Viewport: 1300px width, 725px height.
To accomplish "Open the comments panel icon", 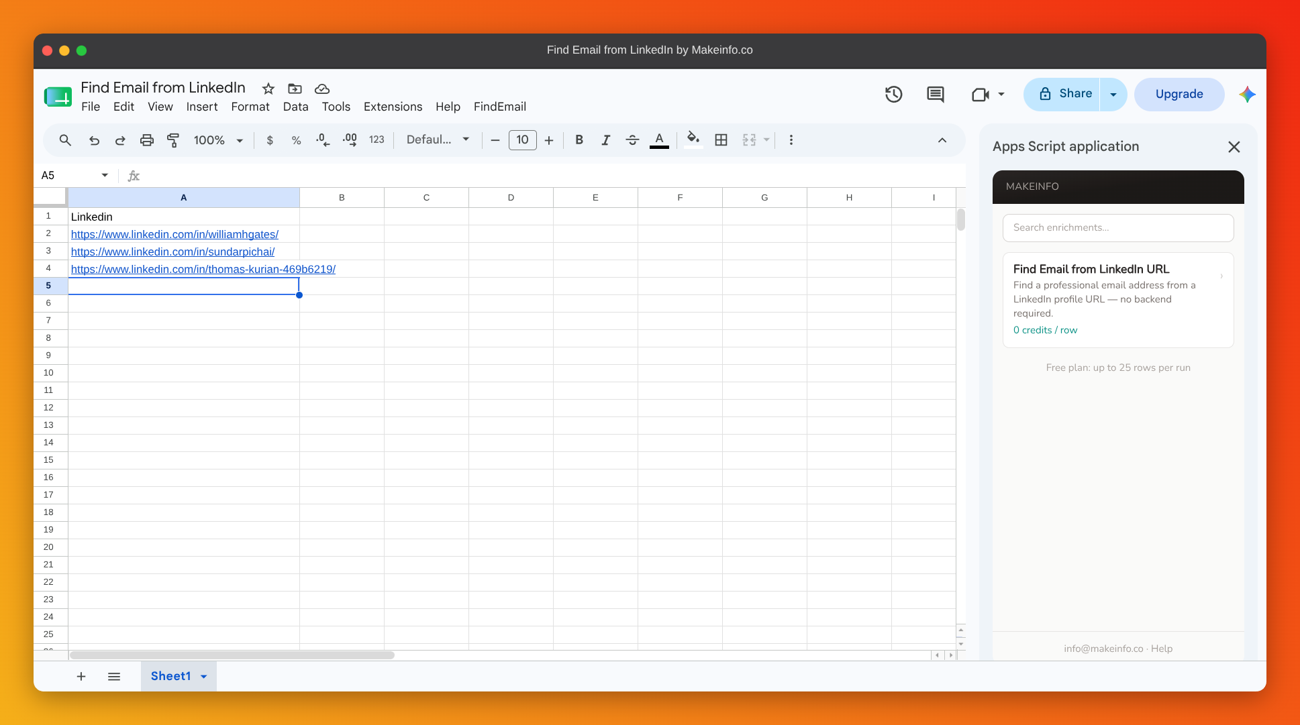I will [935, 95].
